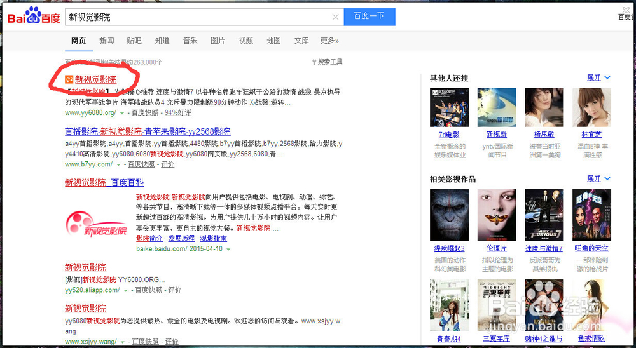Open first result 新视觉影院 link
Viewport: 636px width, 348px height.
tap(96, 79)
